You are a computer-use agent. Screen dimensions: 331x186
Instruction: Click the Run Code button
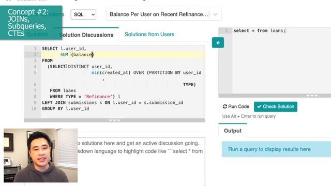coord(236,106)
